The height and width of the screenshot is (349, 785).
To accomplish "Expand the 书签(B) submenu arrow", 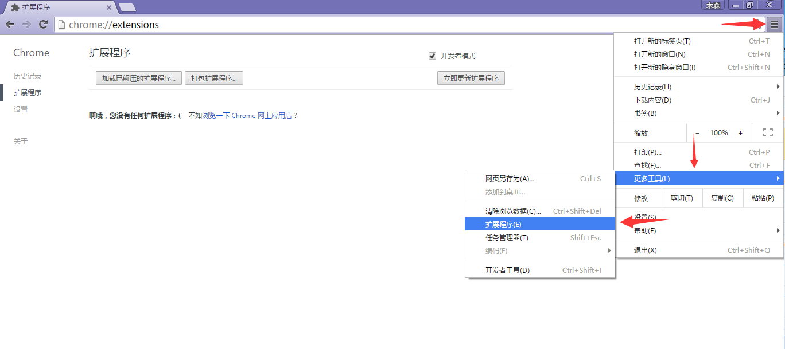I will coord(778,113).
